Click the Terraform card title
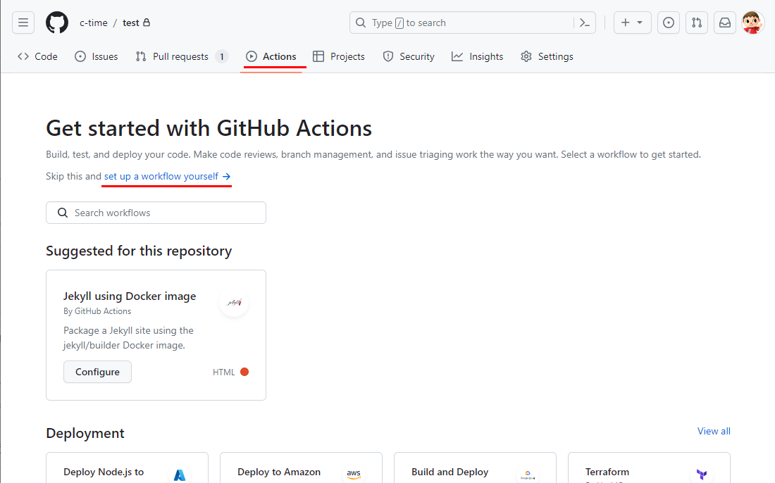This screenshot has height=483, width=775. pos(607,472)
